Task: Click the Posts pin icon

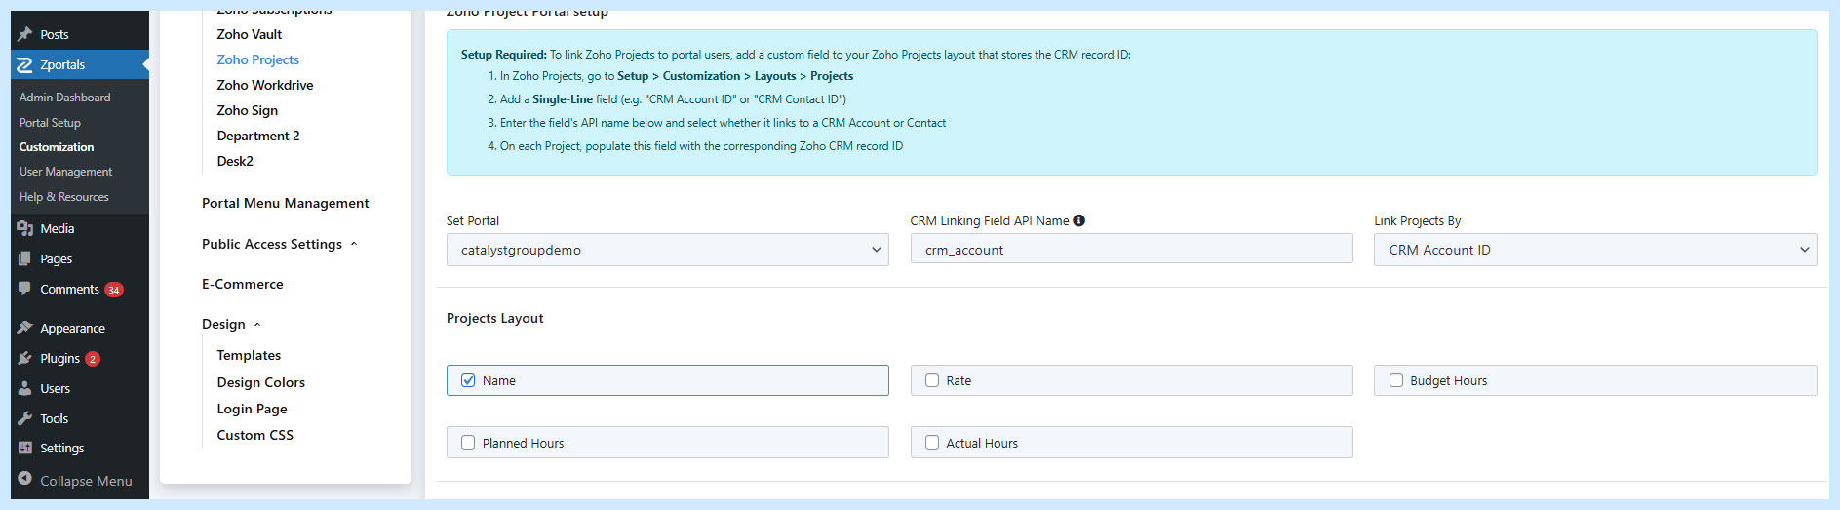Action: click(25, 34)
